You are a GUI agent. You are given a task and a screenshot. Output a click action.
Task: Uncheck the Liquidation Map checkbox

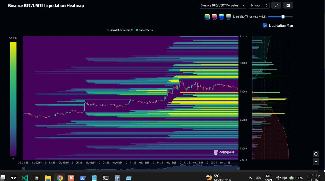(265, 26)
